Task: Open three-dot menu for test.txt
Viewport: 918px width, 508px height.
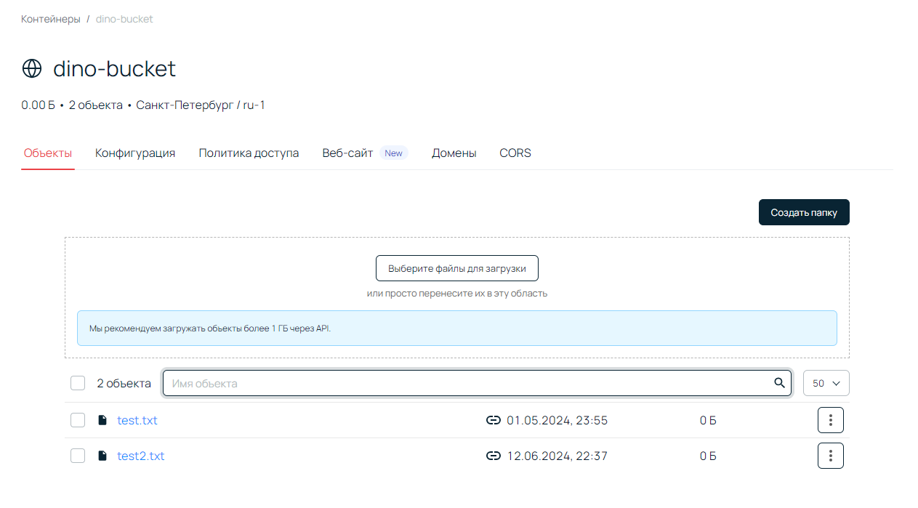Action: pyautogui.click(x=830, y=420)
